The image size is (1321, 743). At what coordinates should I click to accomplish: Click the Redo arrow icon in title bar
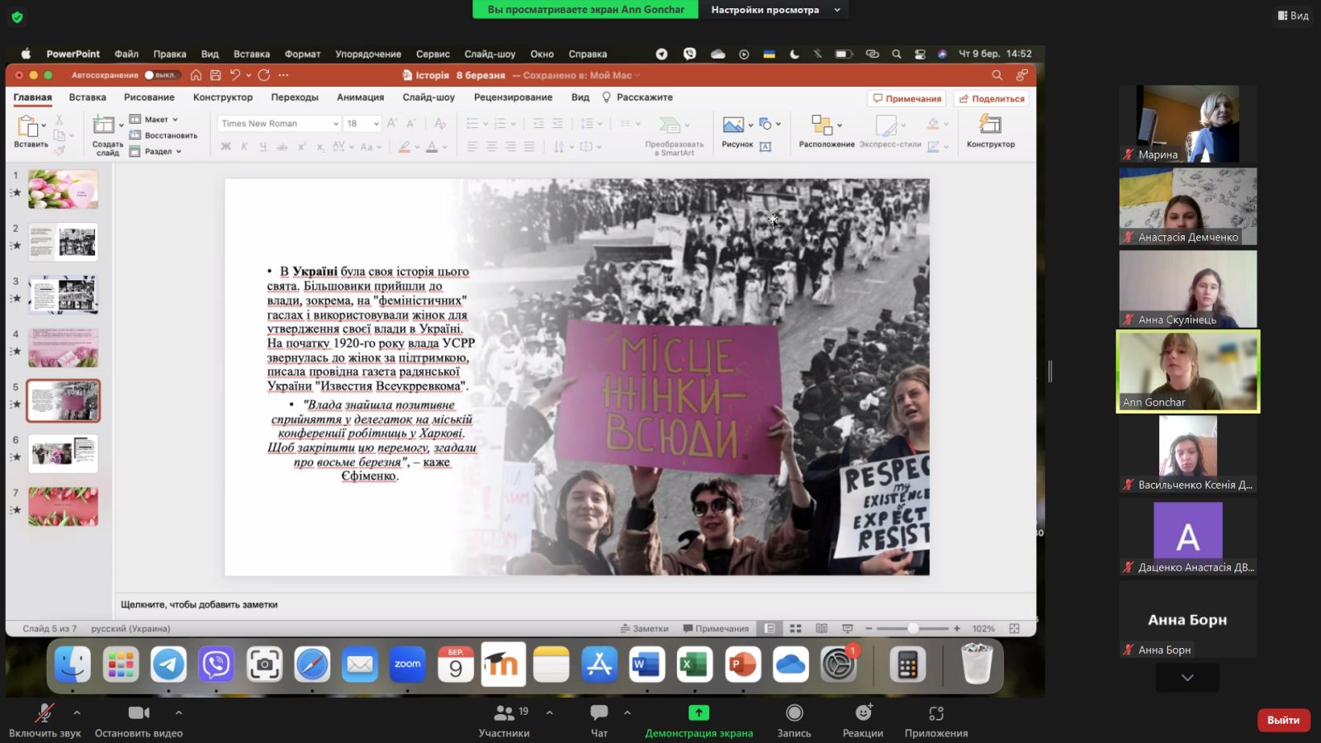(264, 75)
